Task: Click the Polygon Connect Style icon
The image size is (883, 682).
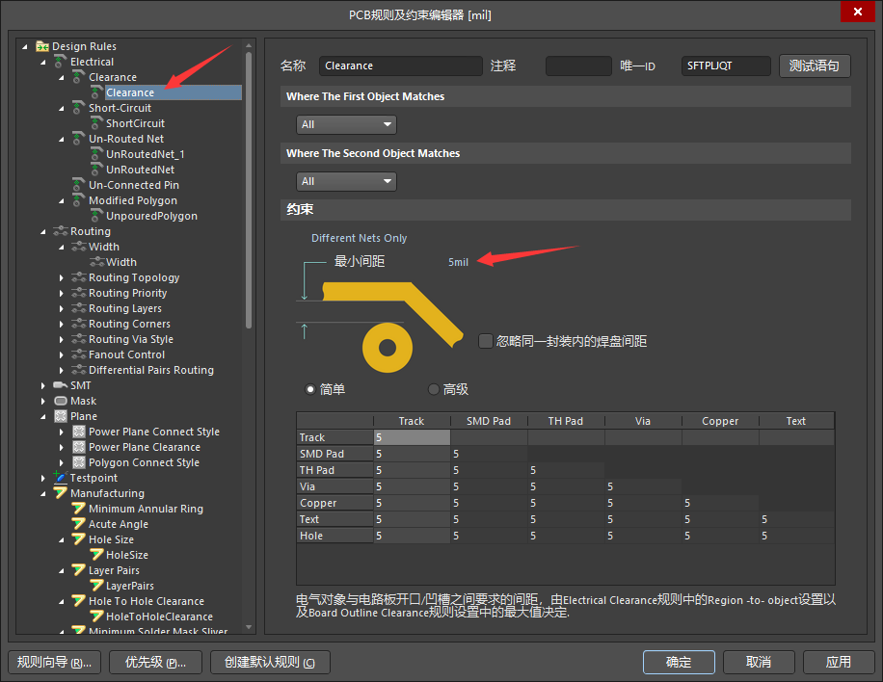Action: coord(79,462)
